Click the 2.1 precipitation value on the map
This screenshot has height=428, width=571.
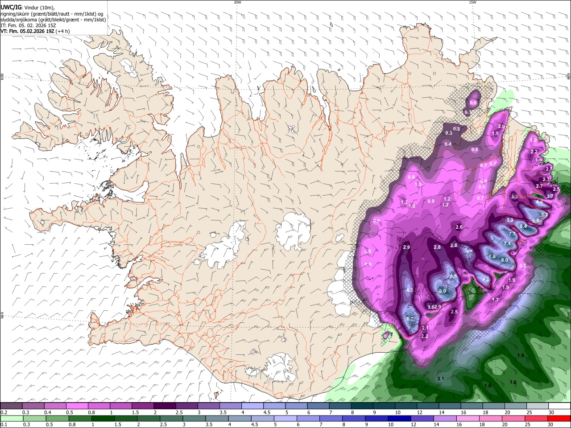(x=425, y=328)
